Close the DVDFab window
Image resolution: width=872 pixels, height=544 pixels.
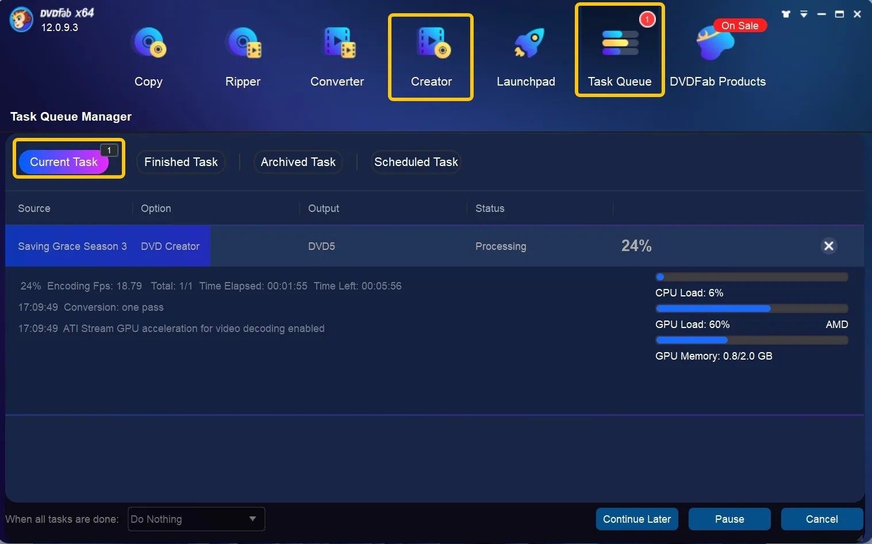click(857, 14)
